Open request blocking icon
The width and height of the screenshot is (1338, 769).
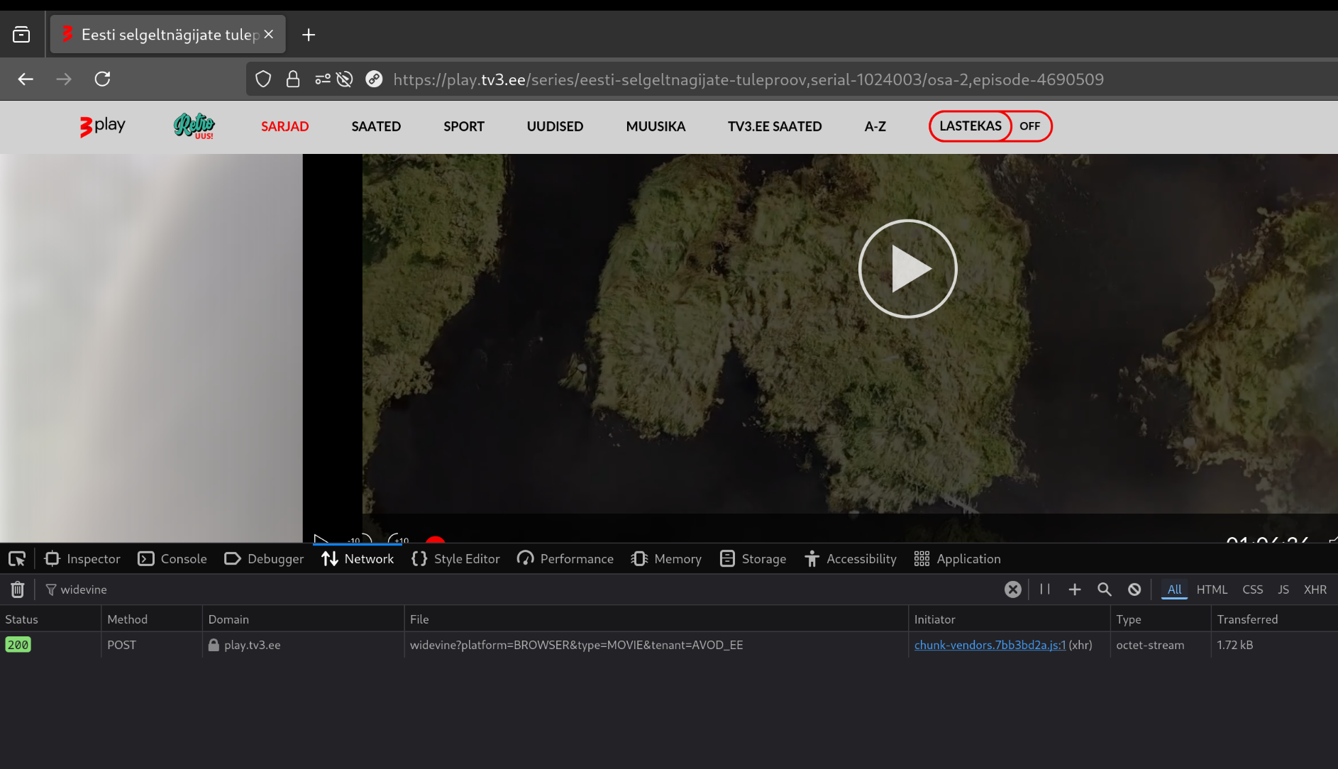[x=1134, y=590]
